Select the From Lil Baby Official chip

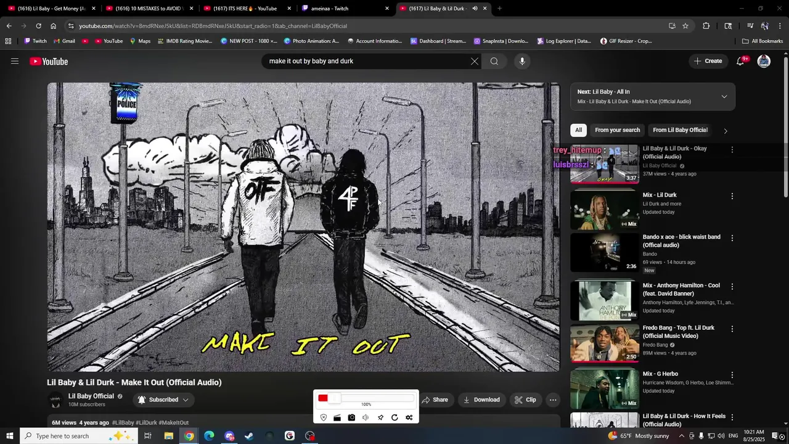point(680,130)
